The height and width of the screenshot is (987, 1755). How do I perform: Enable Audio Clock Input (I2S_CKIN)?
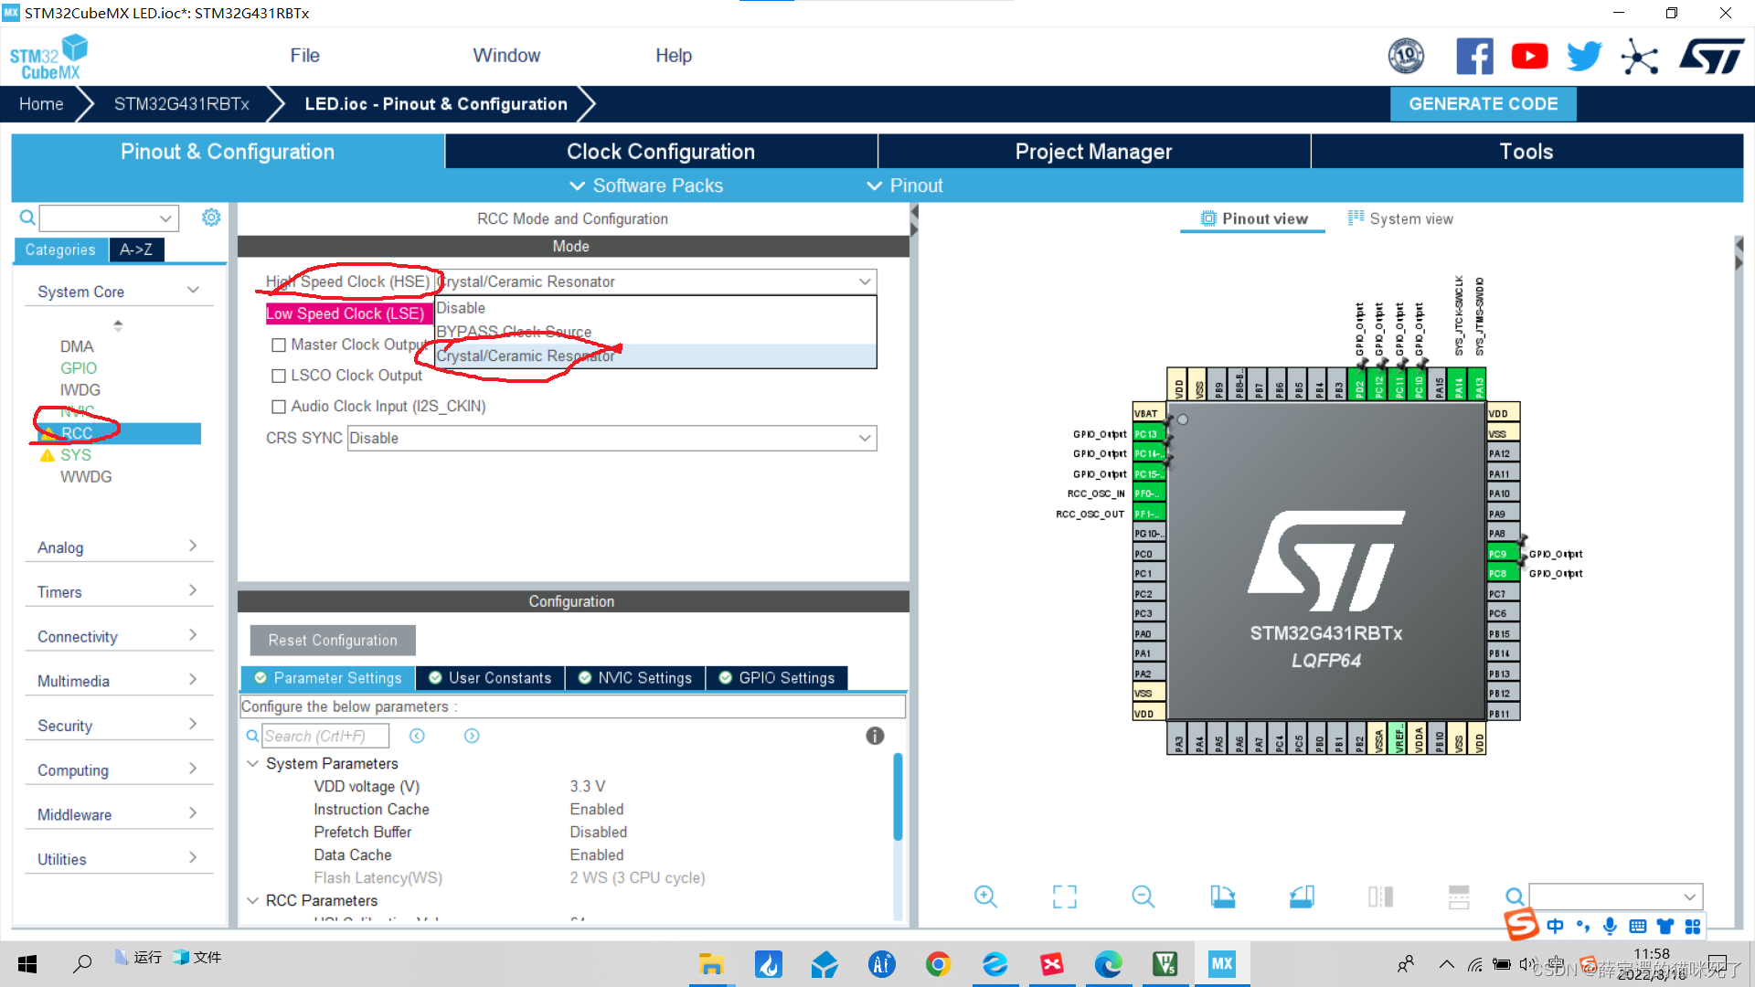280,406
